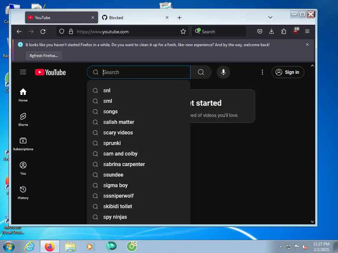Reload the page with refresh icon
Viewport: 338px width, 253px height.
[43, 32]
